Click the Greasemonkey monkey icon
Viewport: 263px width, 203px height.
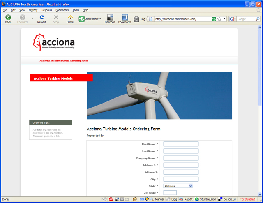(134, 199)
